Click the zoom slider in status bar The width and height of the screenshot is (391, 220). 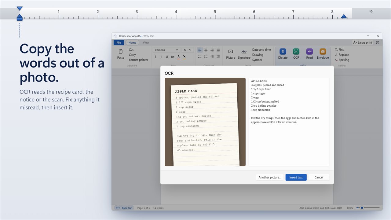pos(368,208)
